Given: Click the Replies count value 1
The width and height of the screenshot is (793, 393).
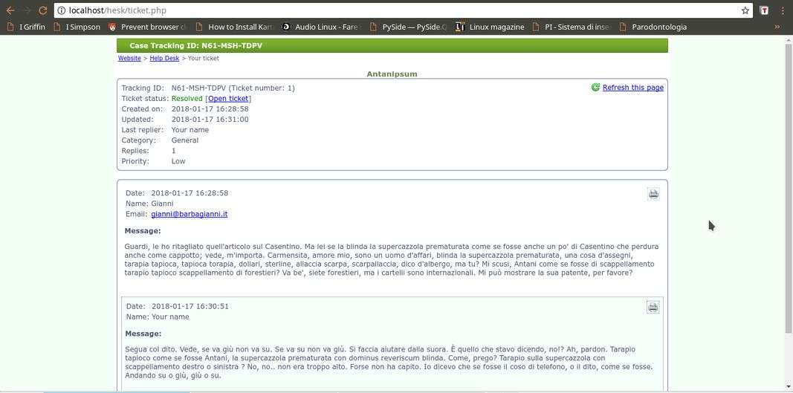Looking at the screenshot, I should (174, 151).
